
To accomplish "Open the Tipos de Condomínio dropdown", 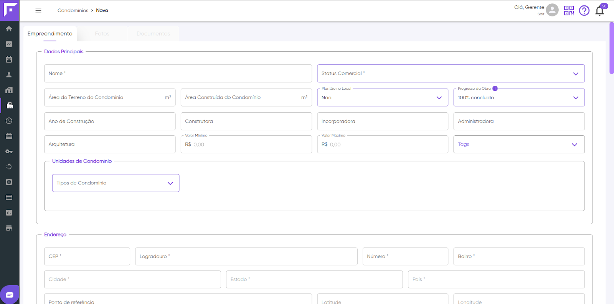I will (x=116, y=183).
